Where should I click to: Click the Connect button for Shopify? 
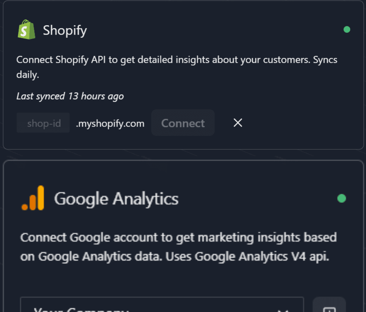coord(183,123)
